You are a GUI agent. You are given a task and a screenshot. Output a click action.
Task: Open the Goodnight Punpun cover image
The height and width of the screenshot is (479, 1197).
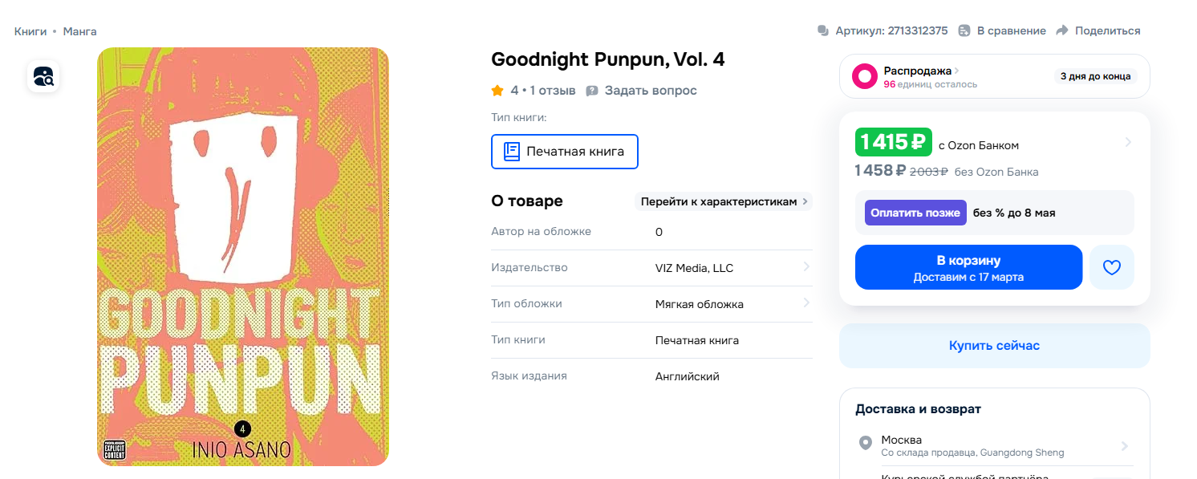[x=243, y=257]
